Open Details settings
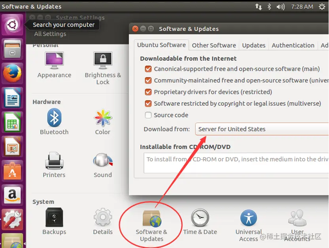This screenshot has width=329, height=248. point(102,221)
